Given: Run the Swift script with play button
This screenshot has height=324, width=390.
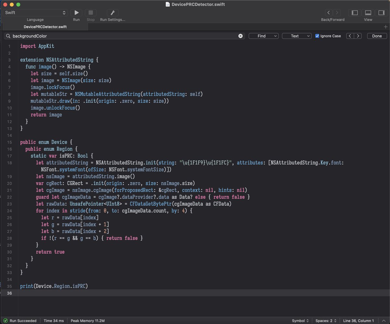Looking at the screenshot, I should click(x=76, y=13).
